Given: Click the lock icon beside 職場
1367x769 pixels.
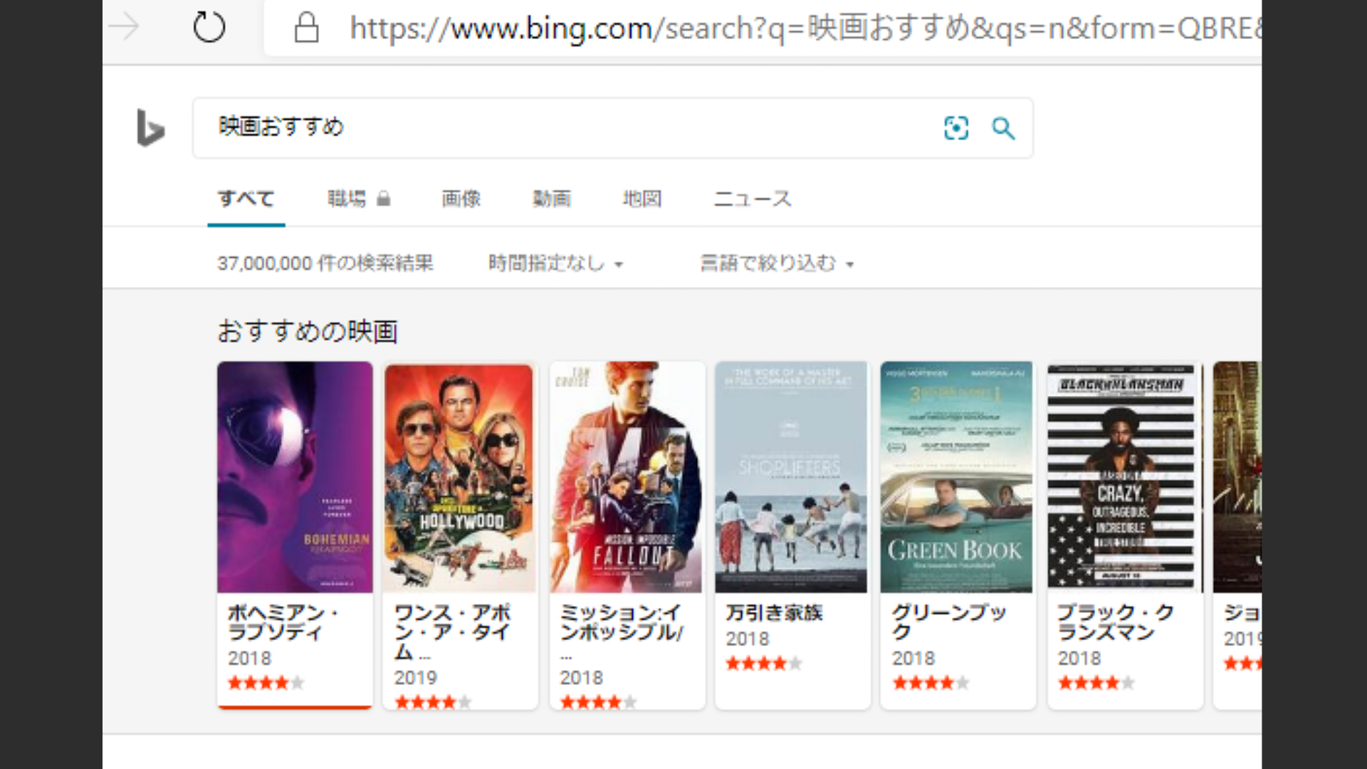Looking at the screenshot, I should (x=383, y=199).
